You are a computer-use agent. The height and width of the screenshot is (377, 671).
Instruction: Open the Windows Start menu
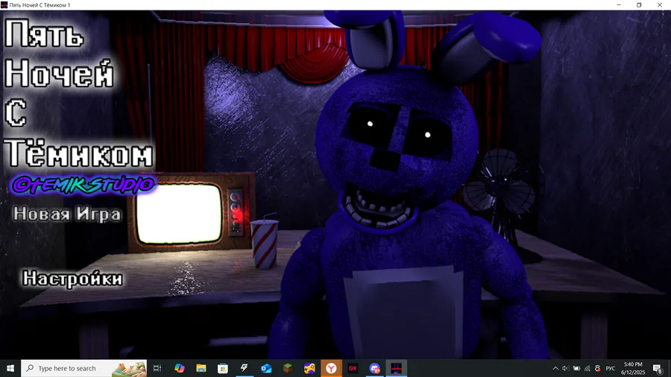pyautogui.click(x=10, y=368)
